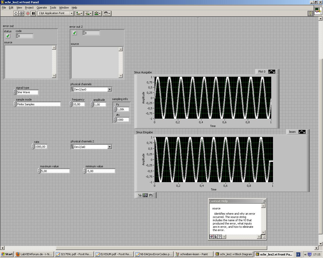The height and width of the screenshot is (258, 323).
Task: Click the error out 2 status indicator
Action: [x=74, y=33]
